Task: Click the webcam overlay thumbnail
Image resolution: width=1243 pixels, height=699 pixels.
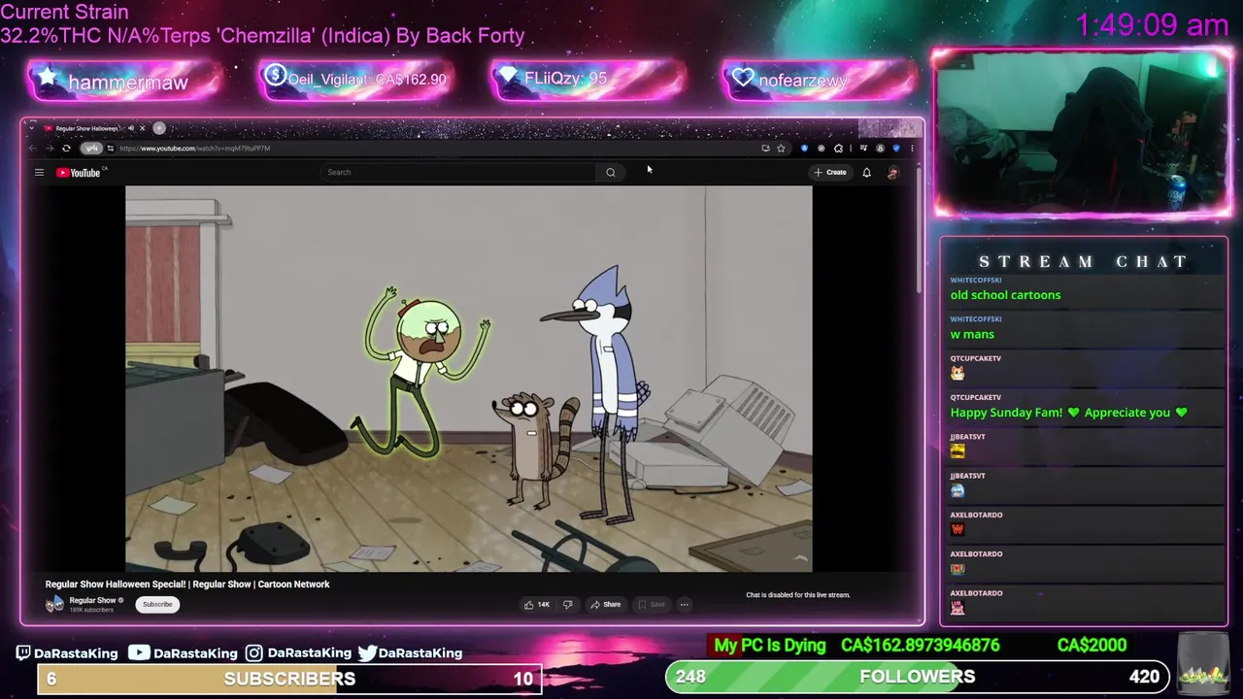Action: (x=1082, y=131)
